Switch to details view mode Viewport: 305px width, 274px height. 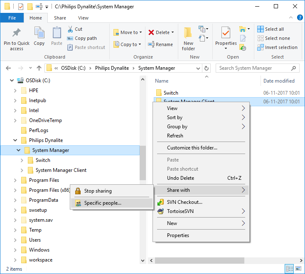pos(290,269)
